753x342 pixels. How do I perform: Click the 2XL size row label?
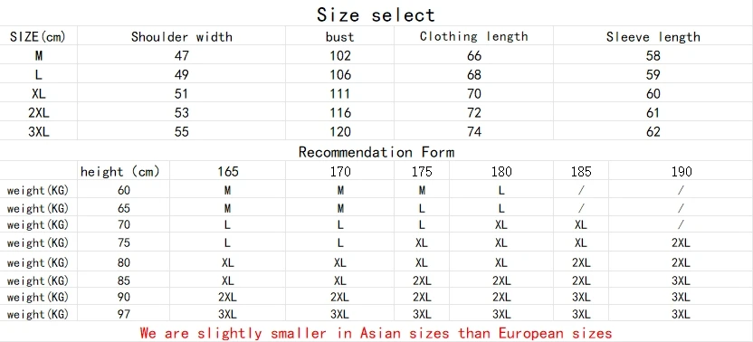click(38, 113)
